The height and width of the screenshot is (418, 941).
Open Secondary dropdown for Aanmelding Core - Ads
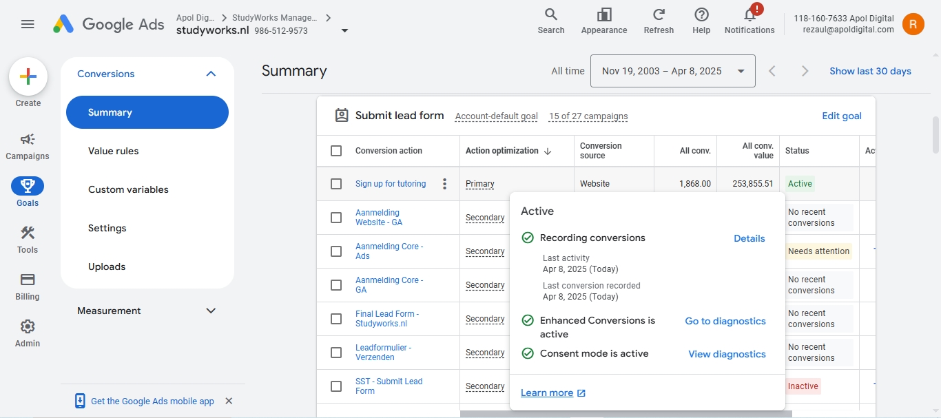pos(485,251)
